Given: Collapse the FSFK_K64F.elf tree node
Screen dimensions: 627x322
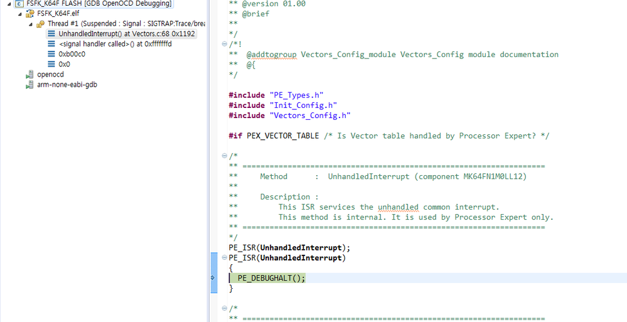Looking at the screenshot, I should coord(20,14).
